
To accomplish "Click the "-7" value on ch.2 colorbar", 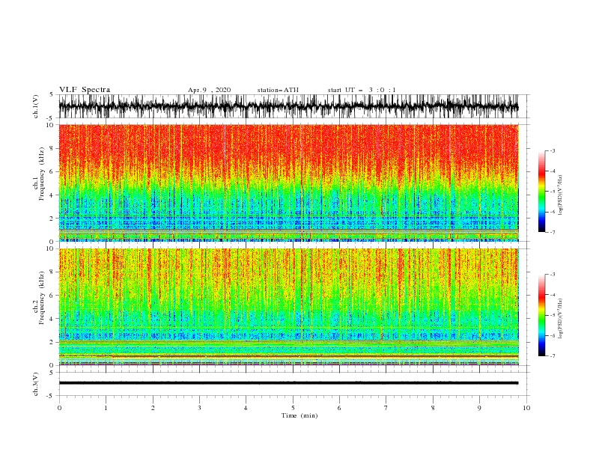I will [x=552, y=355].
